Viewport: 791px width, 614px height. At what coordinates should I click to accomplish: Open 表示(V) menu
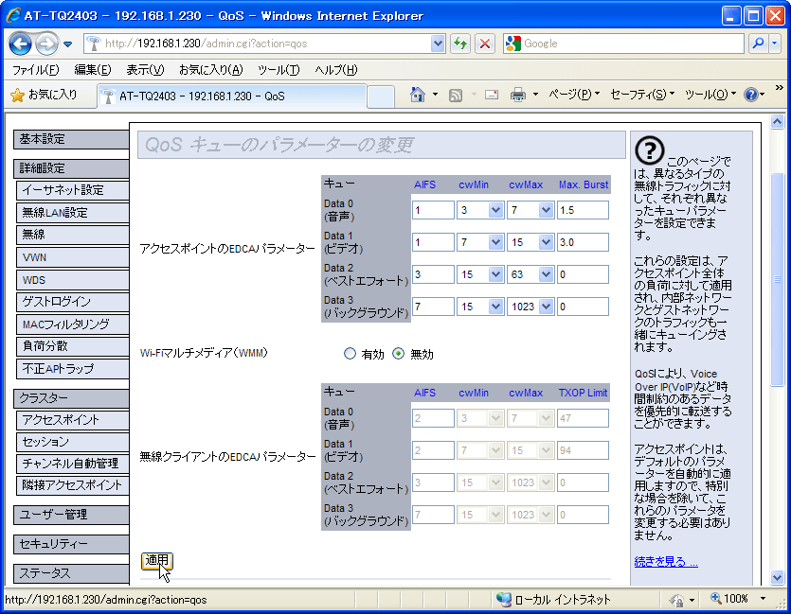click(145, 70)
